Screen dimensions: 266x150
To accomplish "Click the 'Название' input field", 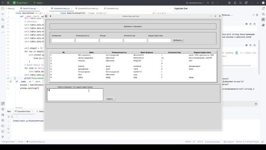I will click(x=63, y=40).
